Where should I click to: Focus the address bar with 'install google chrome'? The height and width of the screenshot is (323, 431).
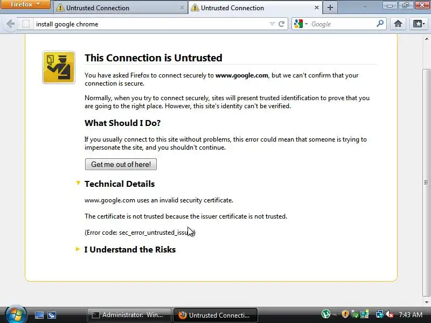[151, 24]
